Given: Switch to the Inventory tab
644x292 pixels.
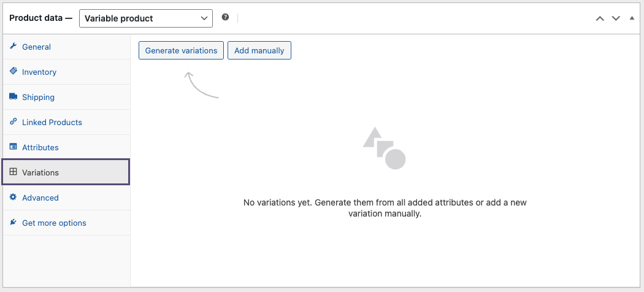Looking at the screenshot, I should [x=39, y=72].
